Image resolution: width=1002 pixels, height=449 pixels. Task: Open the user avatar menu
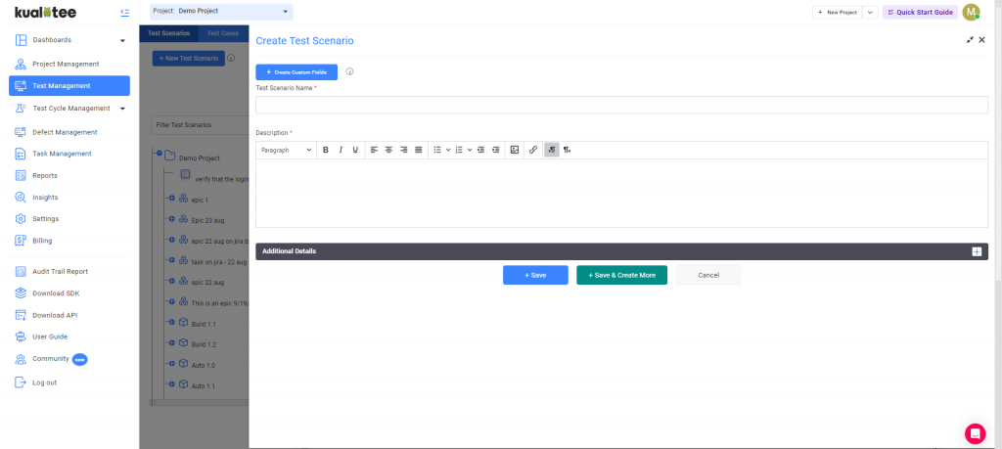pos(972,12)
